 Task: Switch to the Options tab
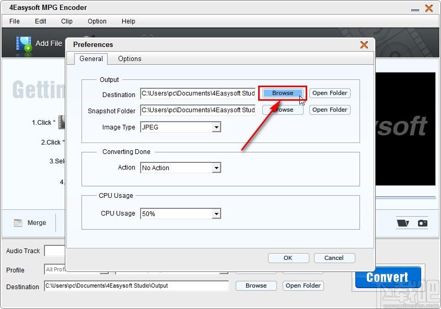[x=130, y=58]
